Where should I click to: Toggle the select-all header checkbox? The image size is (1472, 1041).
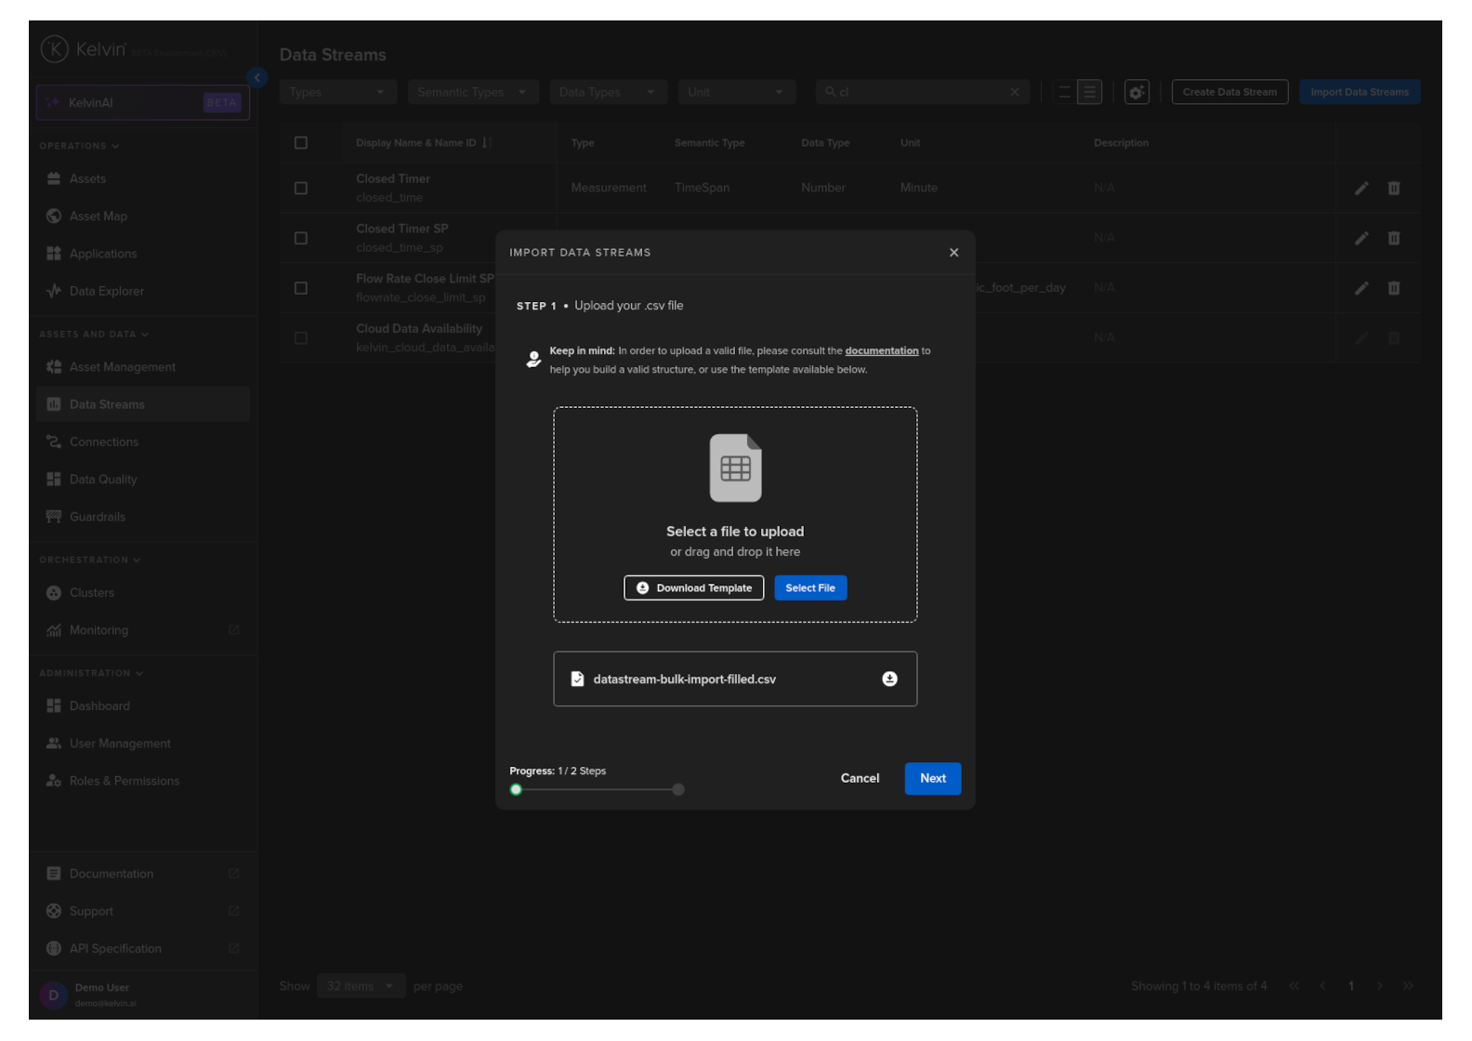click(301, 143)
